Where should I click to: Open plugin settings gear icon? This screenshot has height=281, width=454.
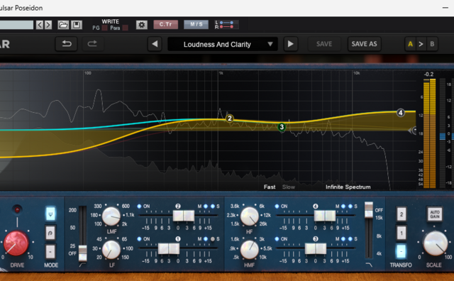point(142,25)
